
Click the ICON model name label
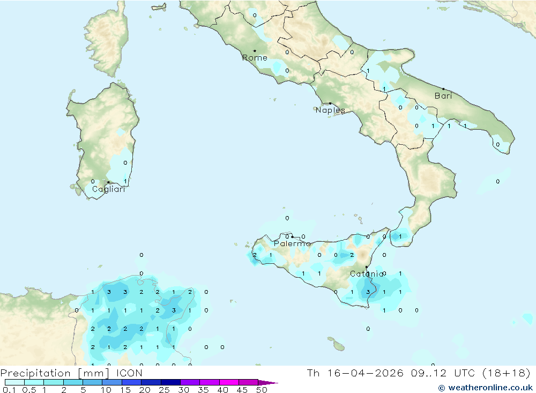[129, 373]
